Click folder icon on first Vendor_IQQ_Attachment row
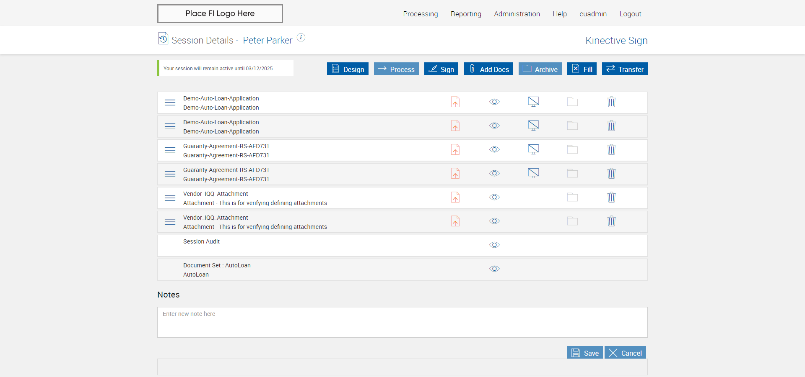Image resolution: width=805 pixels, height=377 pixels. point(572,197)
